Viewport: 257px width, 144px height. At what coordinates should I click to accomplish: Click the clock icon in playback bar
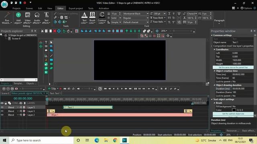pyautogui.click(x=100, y=89)
